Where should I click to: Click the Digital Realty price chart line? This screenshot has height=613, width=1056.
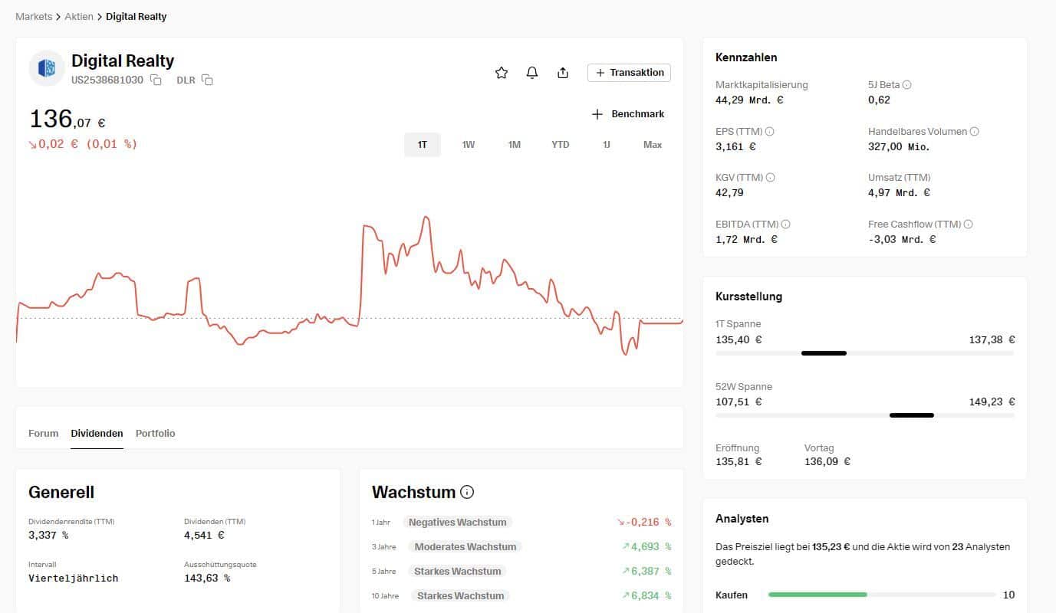click(x=349, y=287)
